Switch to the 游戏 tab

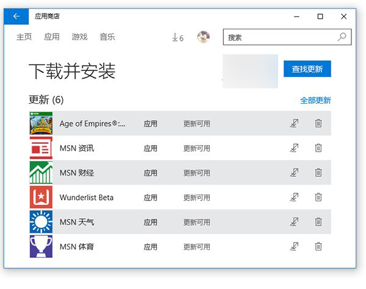coord(79,37)
